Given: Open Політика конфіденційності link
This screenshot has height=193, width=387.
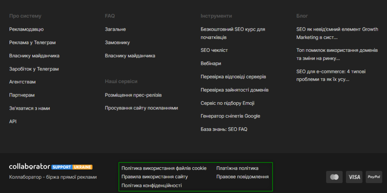Looking at the screenshot, I should point(152,185).
